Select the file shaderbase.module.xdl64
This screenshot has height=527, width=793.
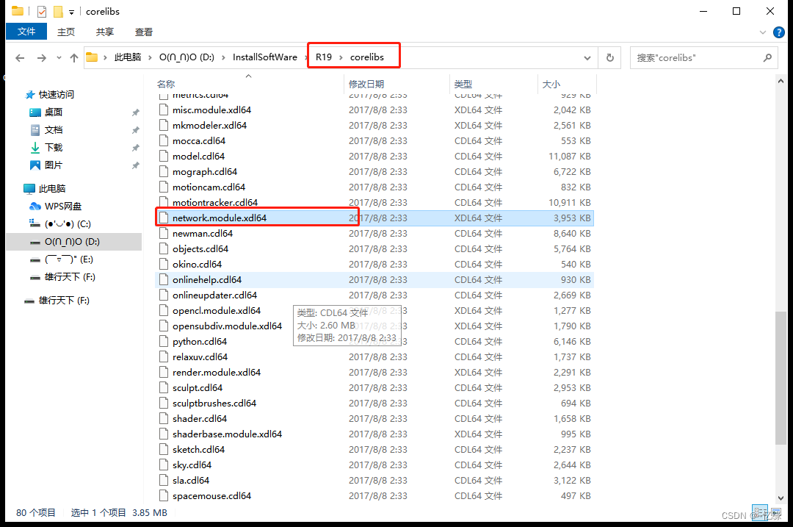tap(374, 434)
